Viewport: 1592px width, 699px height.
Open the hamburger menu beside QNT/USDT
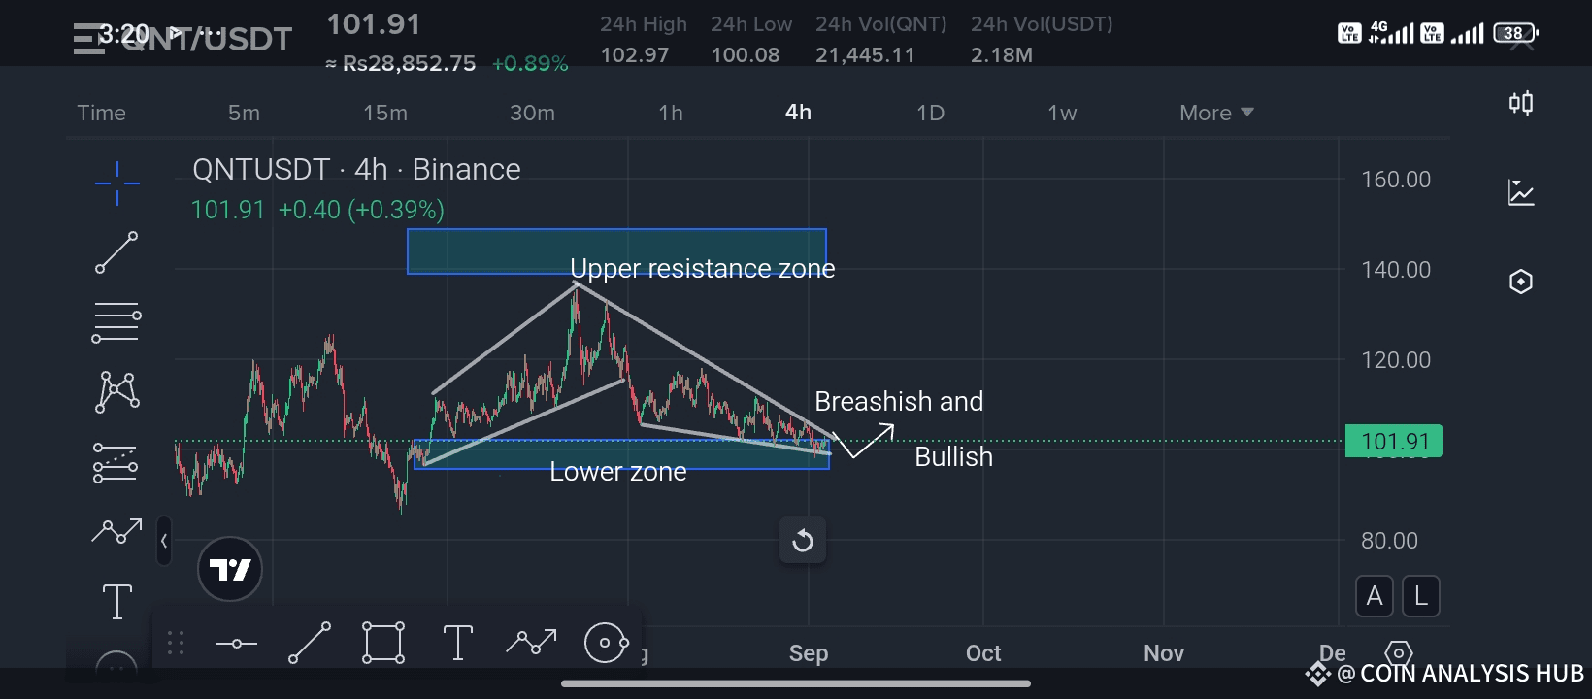[88, 39]
